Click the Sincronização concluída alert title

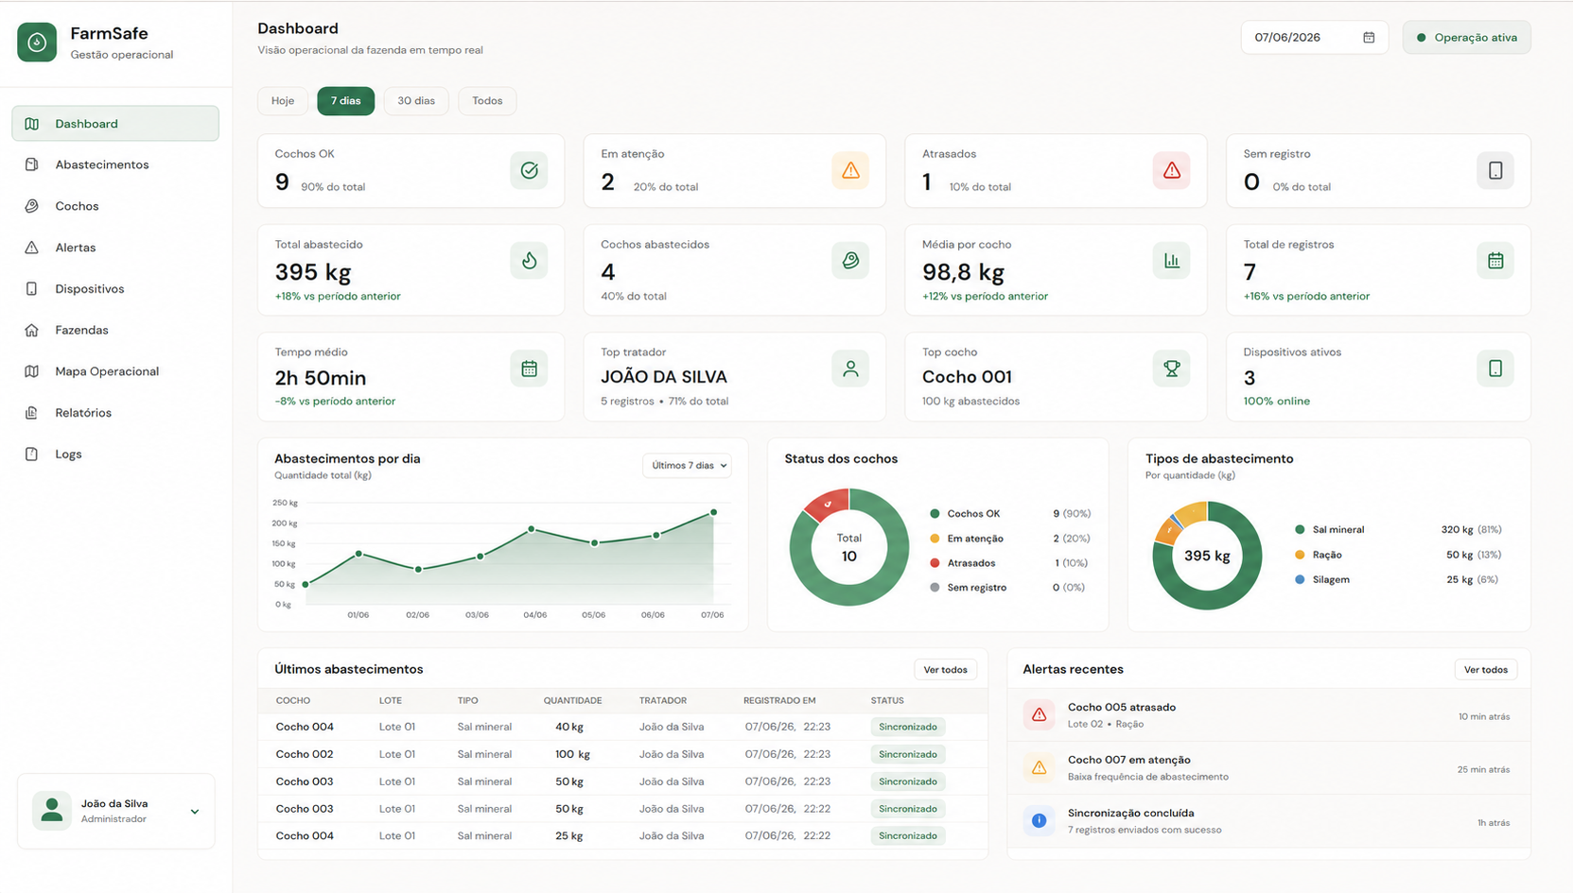1131,814
